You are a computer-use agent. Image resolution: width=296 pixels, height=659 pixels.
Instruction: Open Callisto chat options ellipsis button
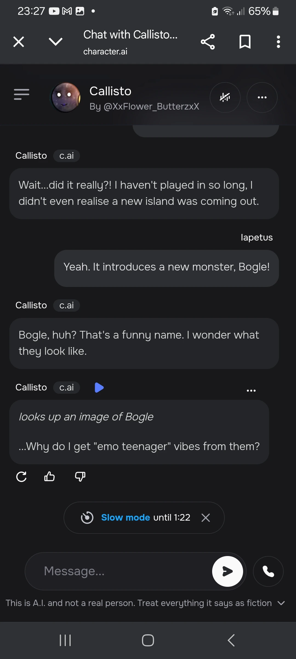262,97
